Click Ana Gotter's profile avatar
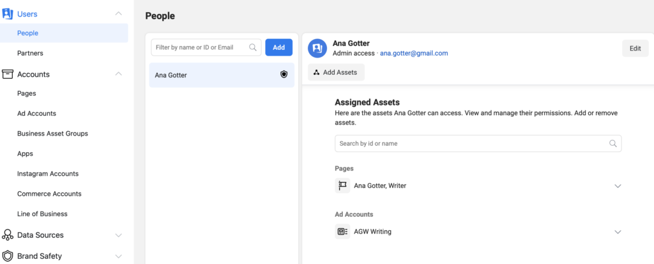This screenshot has height=264, width=654. tap(317, 48)
